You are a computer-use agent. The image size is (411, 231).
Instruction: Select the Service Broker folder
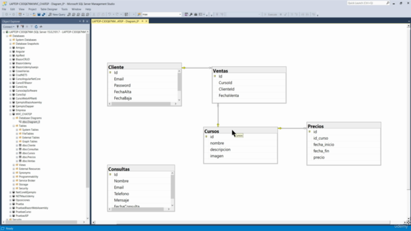27,181
